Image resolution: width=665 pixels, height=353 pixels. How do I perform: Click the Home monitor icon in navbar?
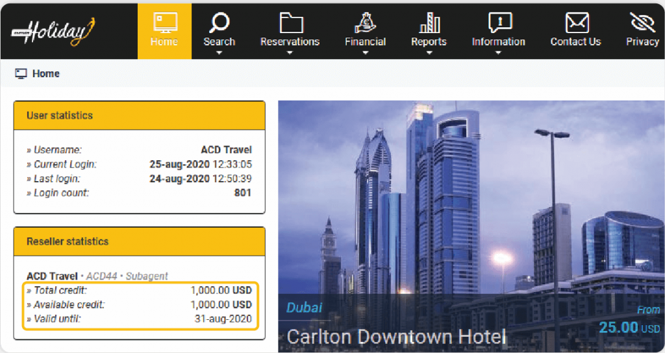[x=164, y=22]
